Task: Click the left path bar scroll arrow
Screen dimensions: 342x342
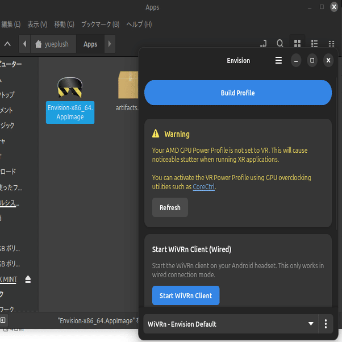Action: tap(24, 44)
